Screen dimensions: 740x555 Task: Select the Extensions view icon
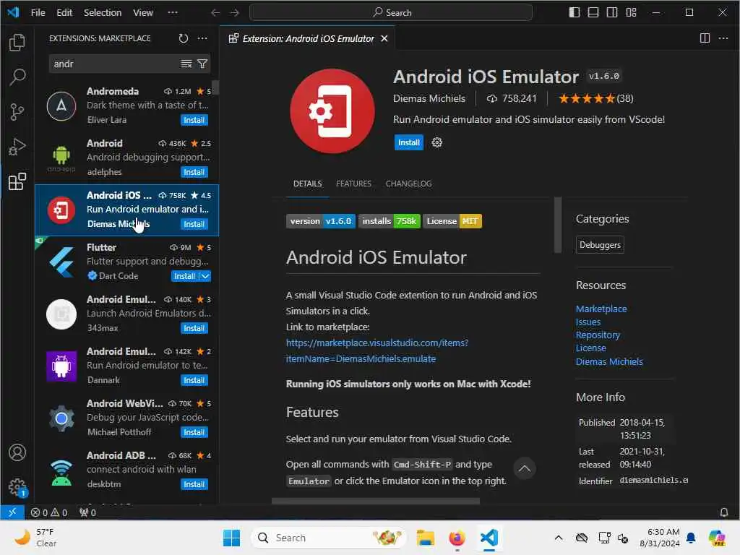click(x=17, y=181)
